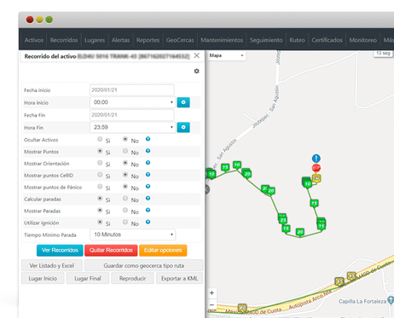Click the Fecha Fin date field
Image resolution: width=394 pixels, height=318 pixels.
pos(132,115)
